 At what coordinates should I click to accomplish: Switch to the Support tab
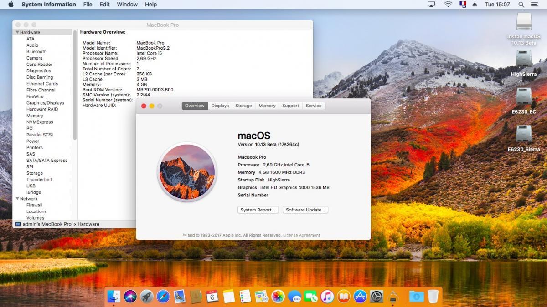pos(290,106)
